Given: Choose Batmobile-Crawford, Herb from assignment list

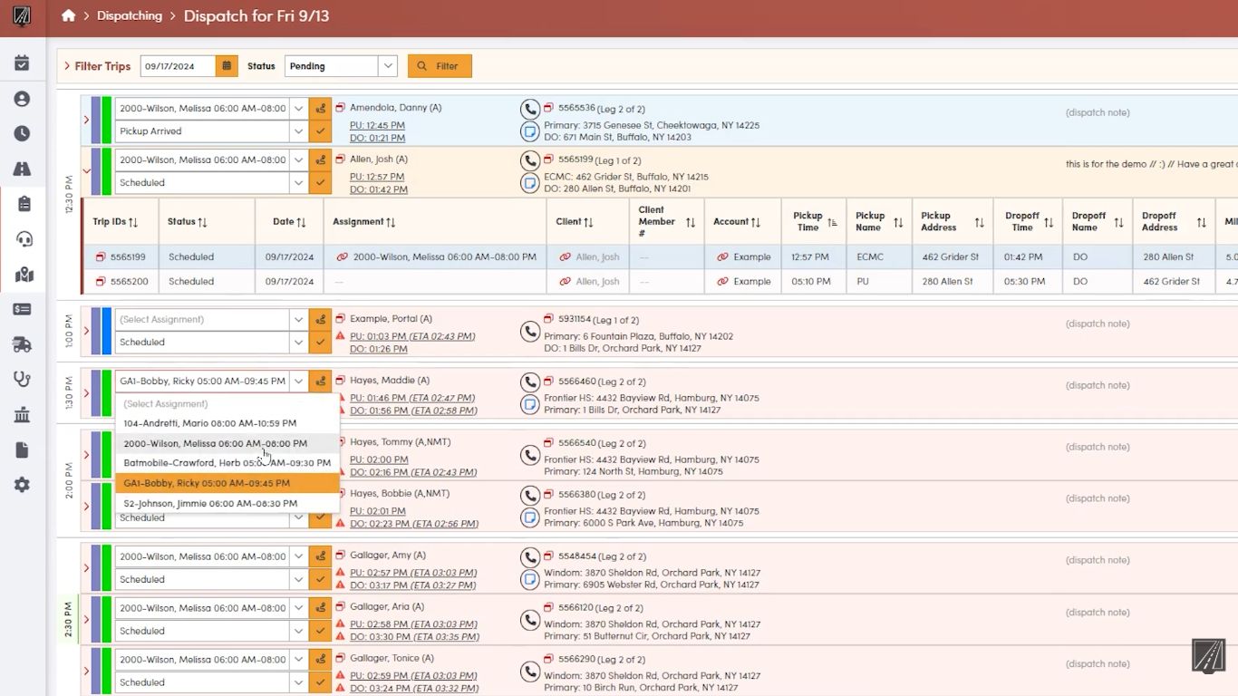Looking at the screenshot, I should [227, 463].
